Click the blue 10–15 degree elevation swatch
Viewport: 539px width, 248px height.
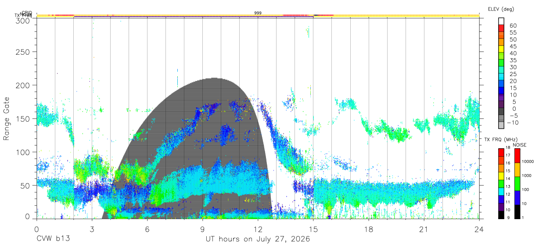(x=502, y=91)
